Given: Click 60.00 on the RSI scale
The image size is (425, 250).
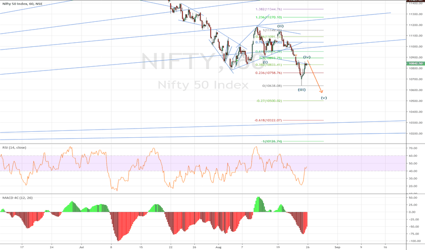Looking at the screenshot, I should (413, 155).
